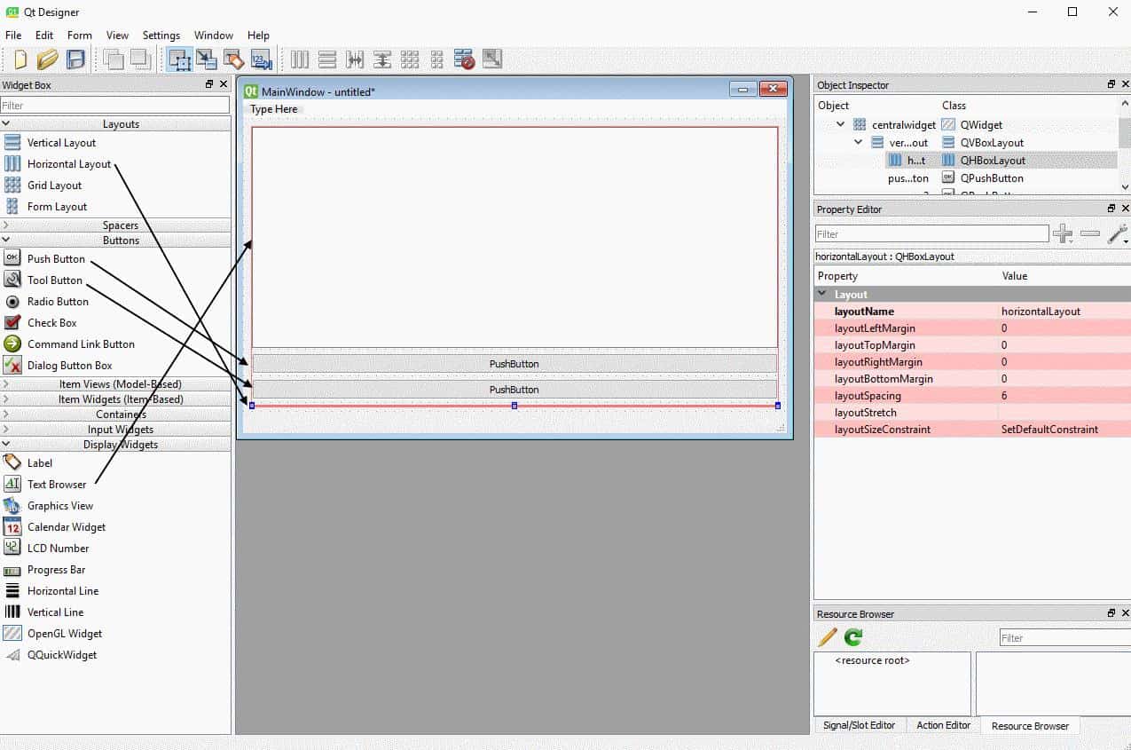Select the LCD Number widget
Viewport: 1131px width, 750px height.
(x=58, y=549)
